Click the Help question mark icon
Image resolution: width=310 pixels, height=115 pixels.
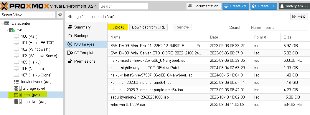[294, 16]
